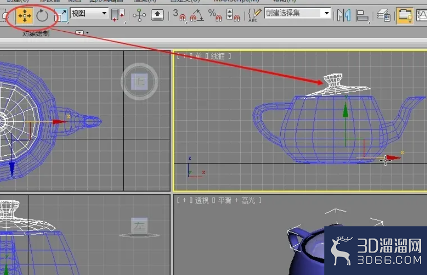This screenshot has width=427, height=275.
Task: Toggle the Percent Snap button
Action: point(215,15)
